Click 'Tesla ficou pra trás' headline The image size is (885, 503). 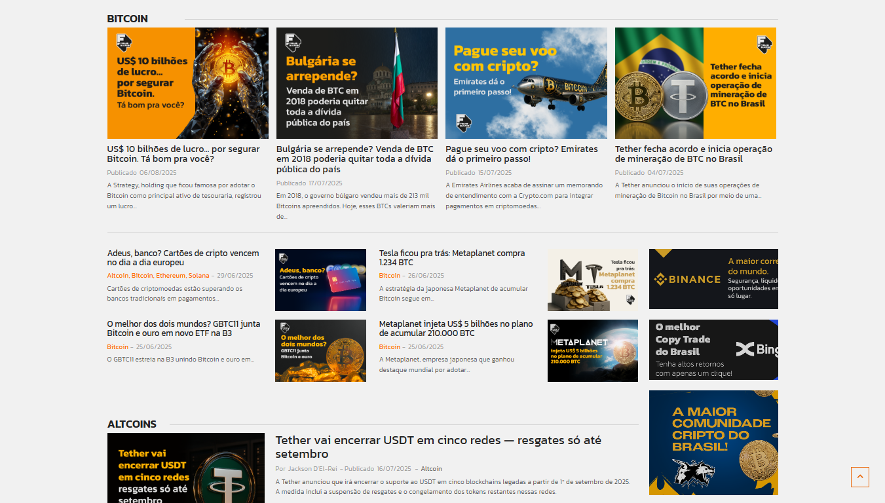coord(451,257)
